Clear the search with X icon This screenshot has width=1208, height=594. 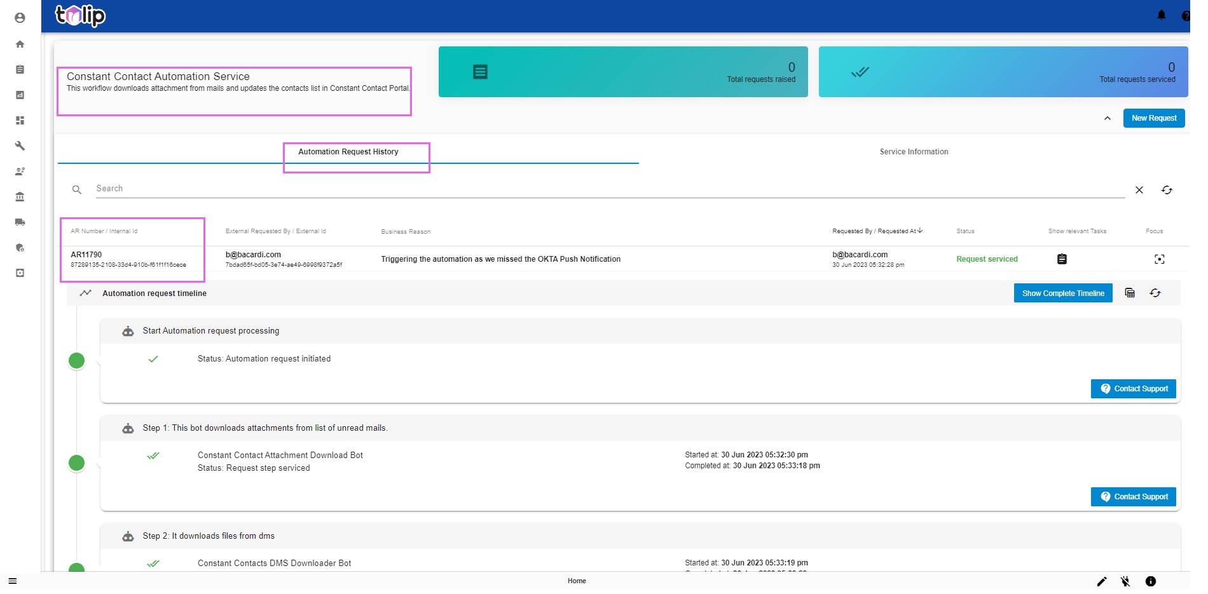[1139, 190]
